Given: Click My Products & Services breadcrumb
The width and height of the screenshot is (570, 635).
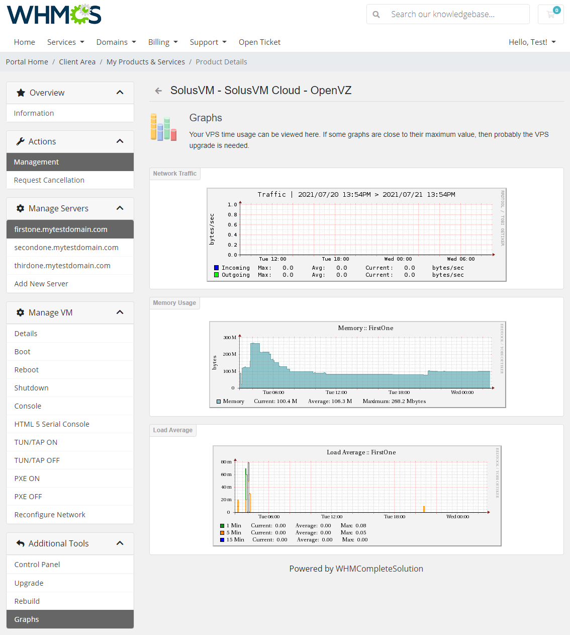Looking at the screenshot, I should (146, 62).
